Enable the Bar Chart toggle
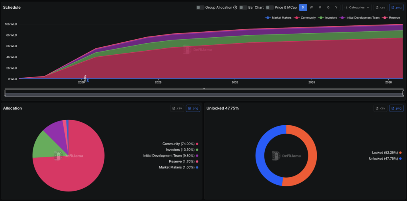407x201 pixels. pos(243,8)
